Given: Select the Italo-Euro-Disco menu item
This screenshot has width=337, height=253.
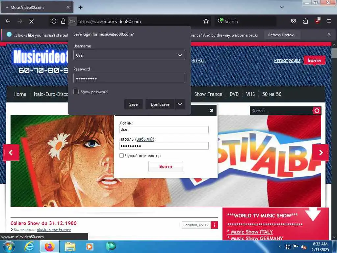Looking at the screenshot, I should pos(51,94).
